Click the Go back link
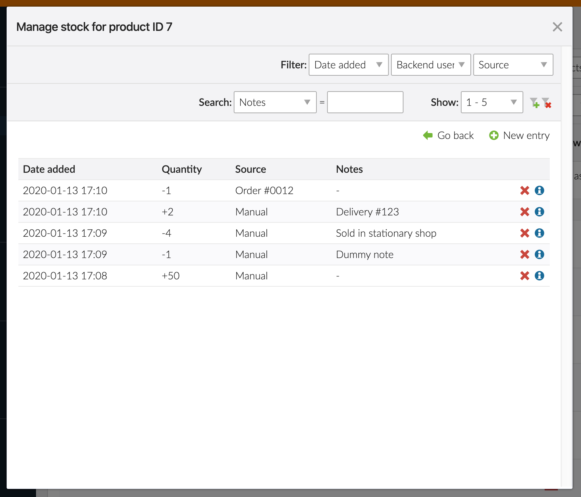581x497 pixels. tap(449, 136)
